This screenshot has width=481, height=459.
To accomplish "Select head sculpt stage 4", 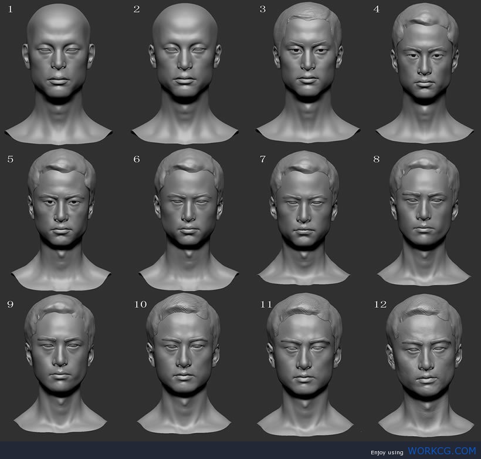I will (x=425, y=73).
